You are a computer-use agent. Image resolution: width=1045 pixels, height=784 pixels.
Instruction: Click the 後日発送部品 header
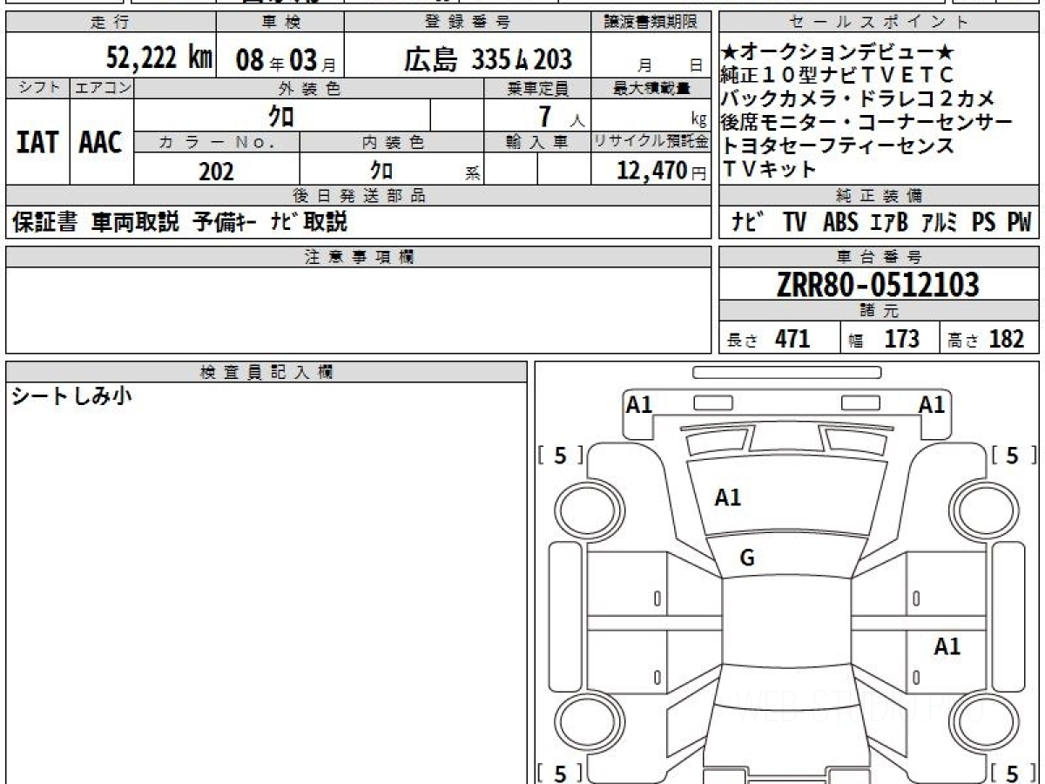point(358,196)
